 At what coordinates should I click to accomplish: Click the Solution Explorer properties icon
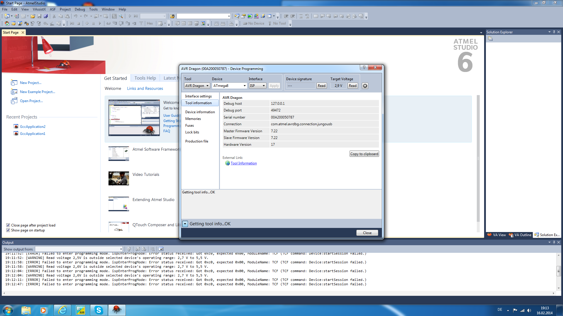click(x=490, y=39)
